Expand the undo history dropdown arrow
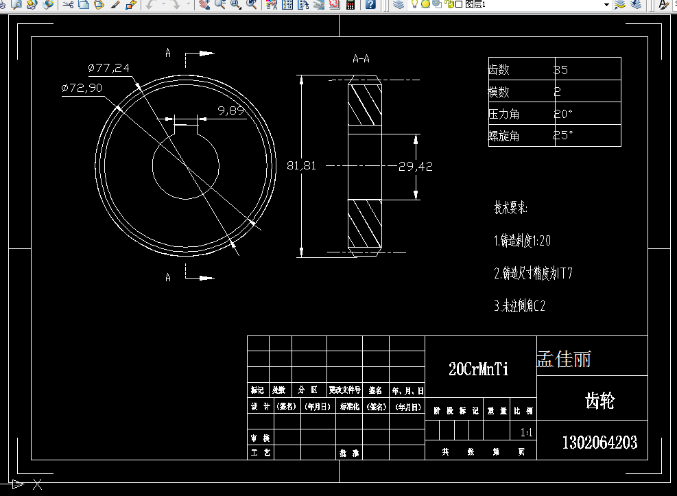The width and height of the screenshot is (677, 496). [164, 4]
